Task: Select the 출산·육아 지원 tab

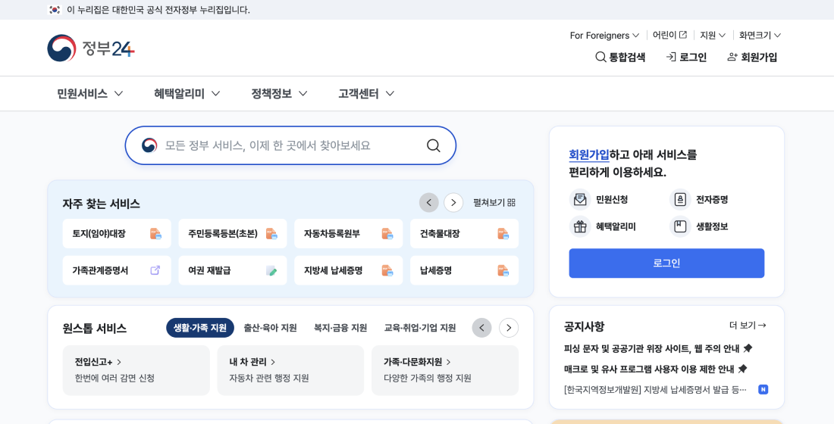Action: pos(270,328)
